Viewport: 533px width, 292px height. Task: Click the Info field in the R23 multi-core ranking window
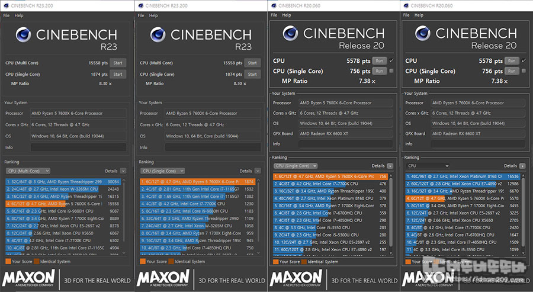pyautogui.click(x=78, y=147)
